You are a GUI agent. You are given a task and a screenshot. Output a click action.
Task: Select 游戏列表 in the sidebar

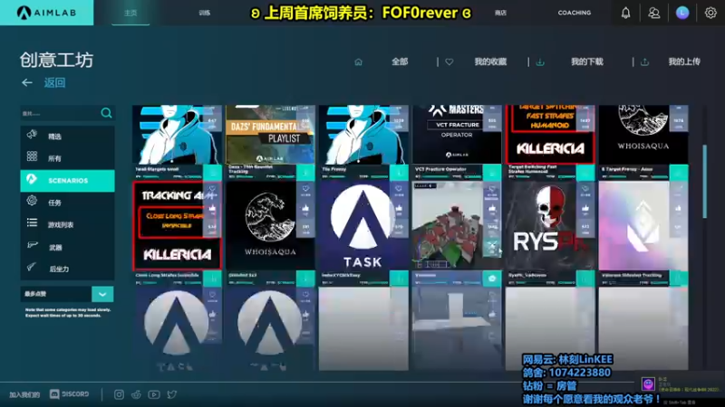pyautogui.click(x=67, y=224)
